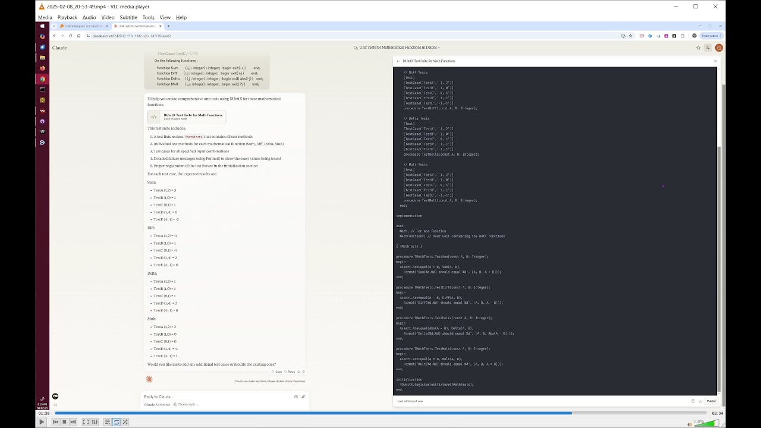
Task: Open the Choose style dropdown
Action: coord(186,404)
